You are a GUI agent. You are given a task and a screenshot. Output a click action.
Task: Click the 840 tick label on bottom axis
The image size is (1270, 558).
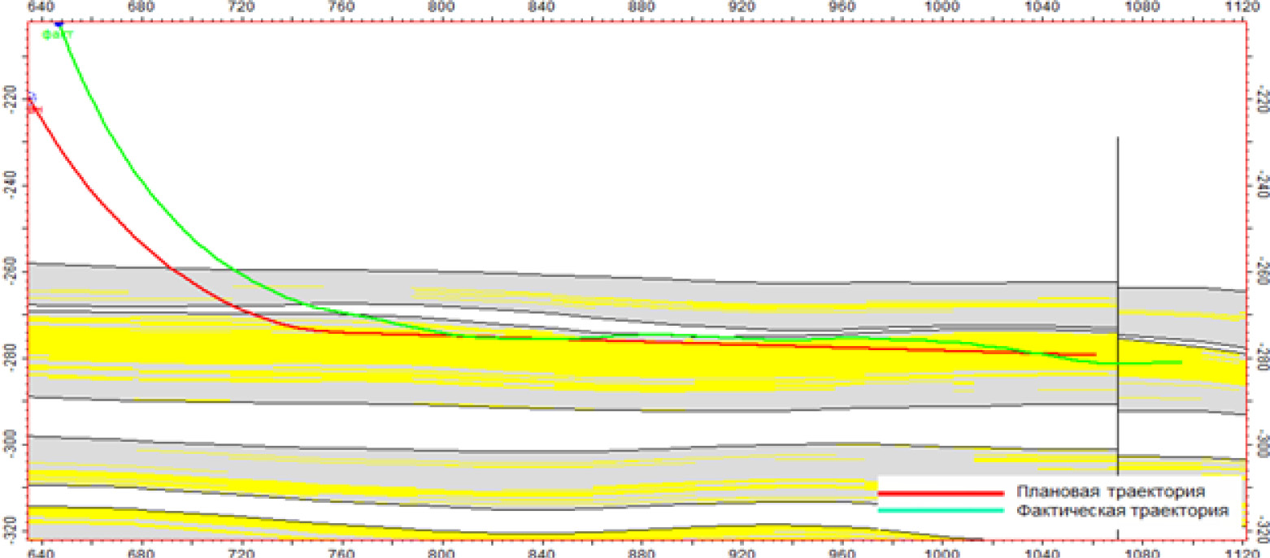click(x=541, y=552)
